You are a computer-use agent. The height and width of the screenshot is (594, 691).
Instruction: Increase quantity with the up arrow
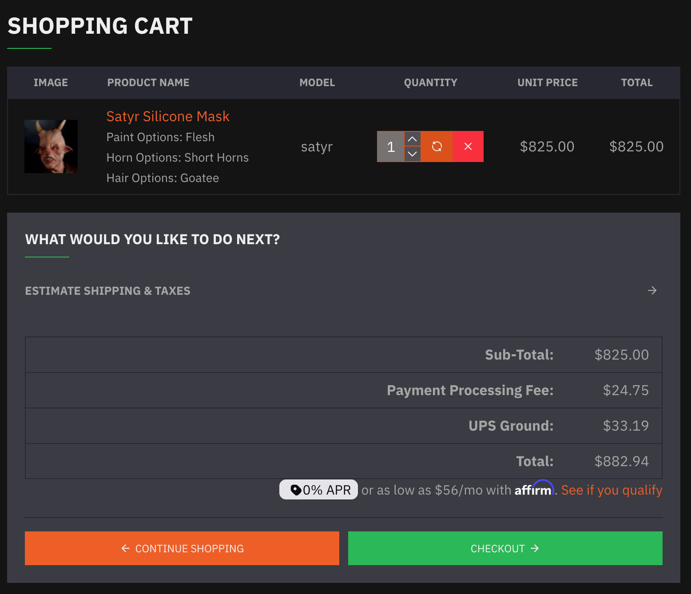[413, 139]
